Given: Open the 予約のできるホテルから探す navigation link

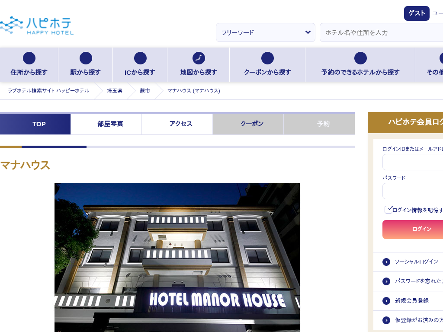Looking at the screenshot, I should tap(360, 65).
